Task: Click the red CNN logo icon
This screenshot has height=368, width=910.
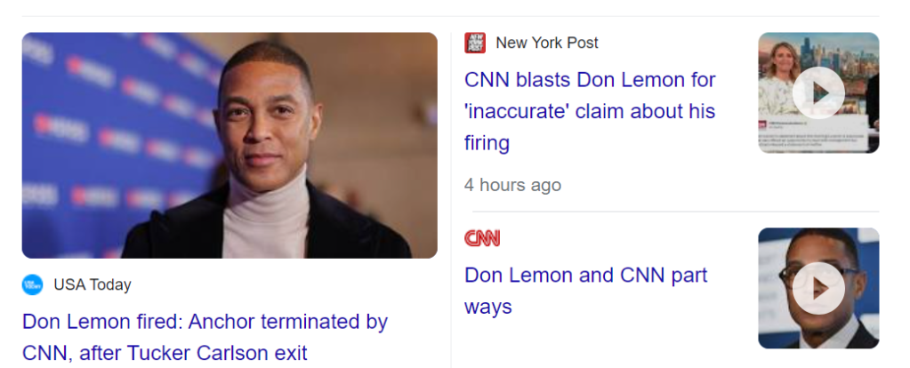Action: coord(482,238)
